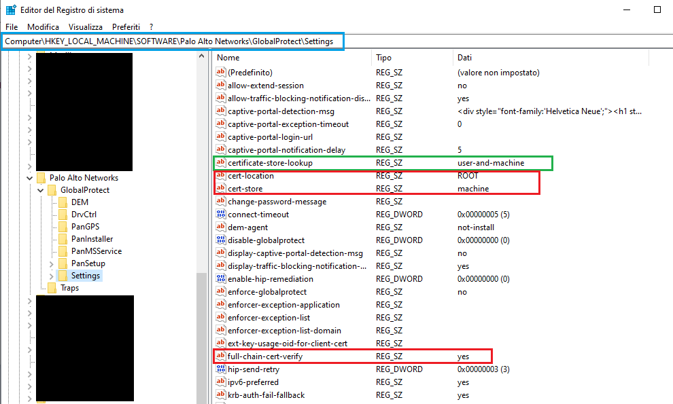This screenshot has height=404, width=673.
Task: Click the string icon of full-chain-cert-verify
Action: (220, 356)
